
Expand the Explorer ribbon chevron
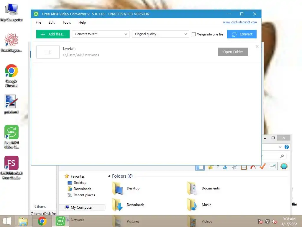[280, 147]
